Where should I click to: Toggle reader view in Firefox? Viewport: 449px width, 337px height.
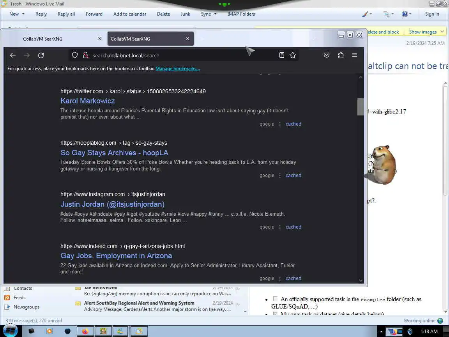pyautogui.click(x=282, y=55)
